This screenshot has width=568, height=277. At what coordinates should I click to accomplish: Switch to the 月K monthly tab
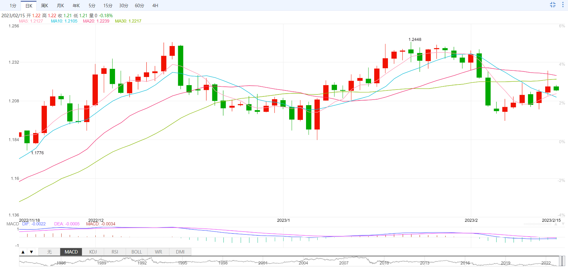point(60,6)
